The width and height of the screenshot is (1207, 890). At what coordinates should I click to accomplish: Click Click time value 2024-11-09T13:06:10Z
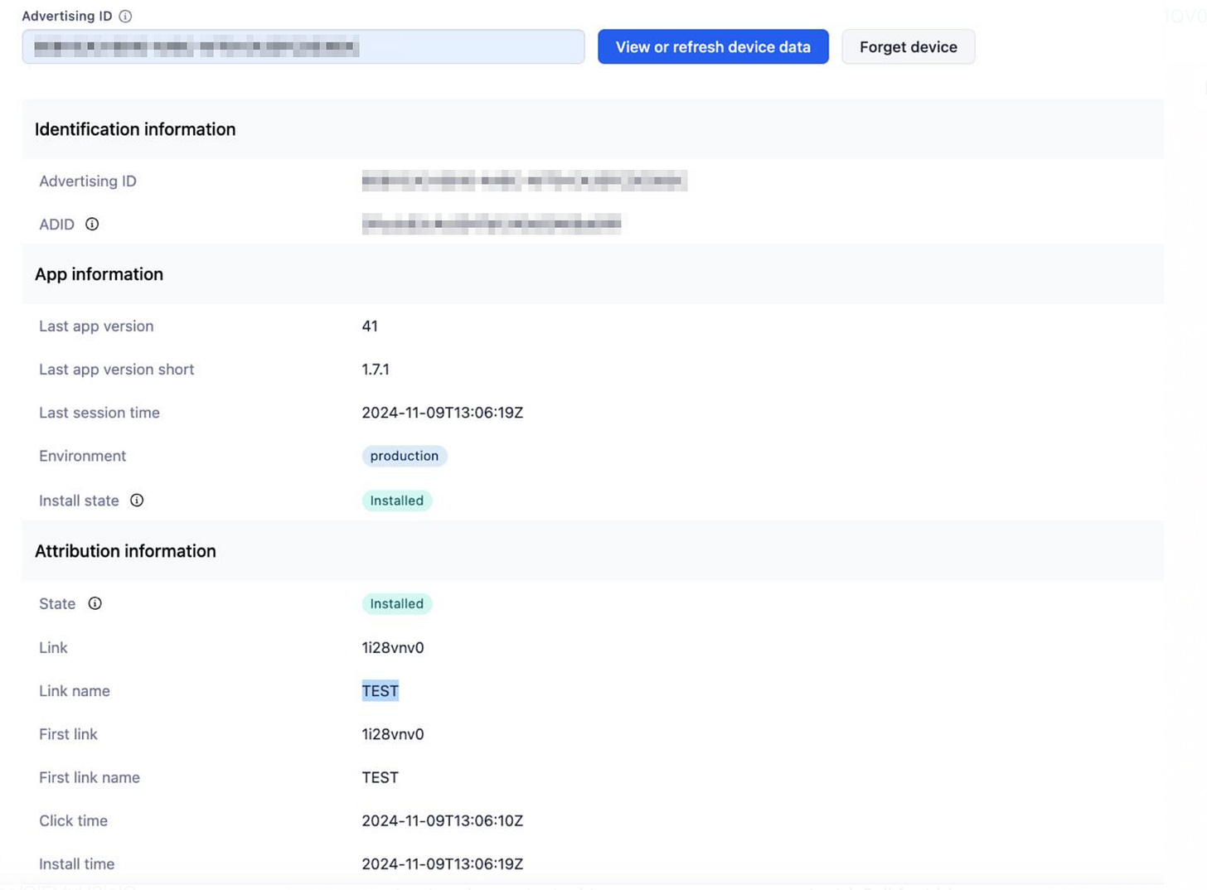tap(443, 820)
